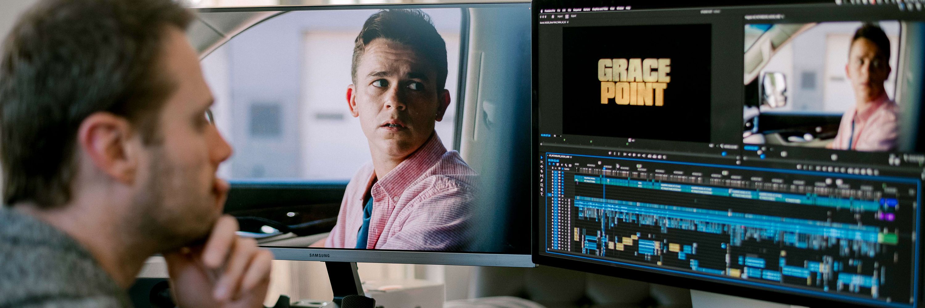Step forward one frame in Source monitor
Screen dimensions: 925x308
[x=639, y=155]
